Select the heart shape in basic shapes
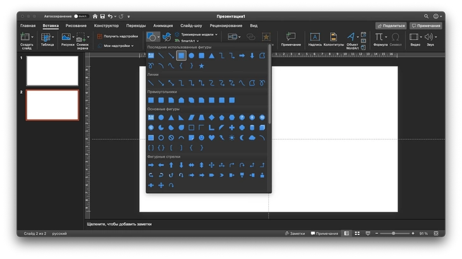The width and height of the screenshot is (462, 259). (x=211, y=137)
